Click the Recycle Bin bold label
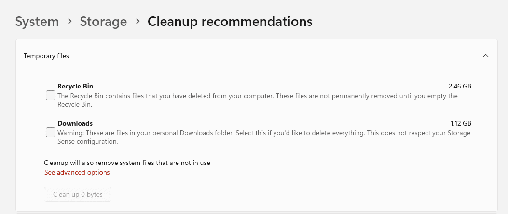Screen dimensions: 508x214 click(x=75, y=87)
